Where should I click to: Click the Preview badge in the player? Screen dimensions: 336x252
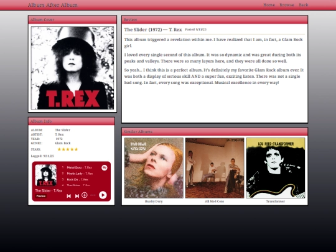(40, 196)
